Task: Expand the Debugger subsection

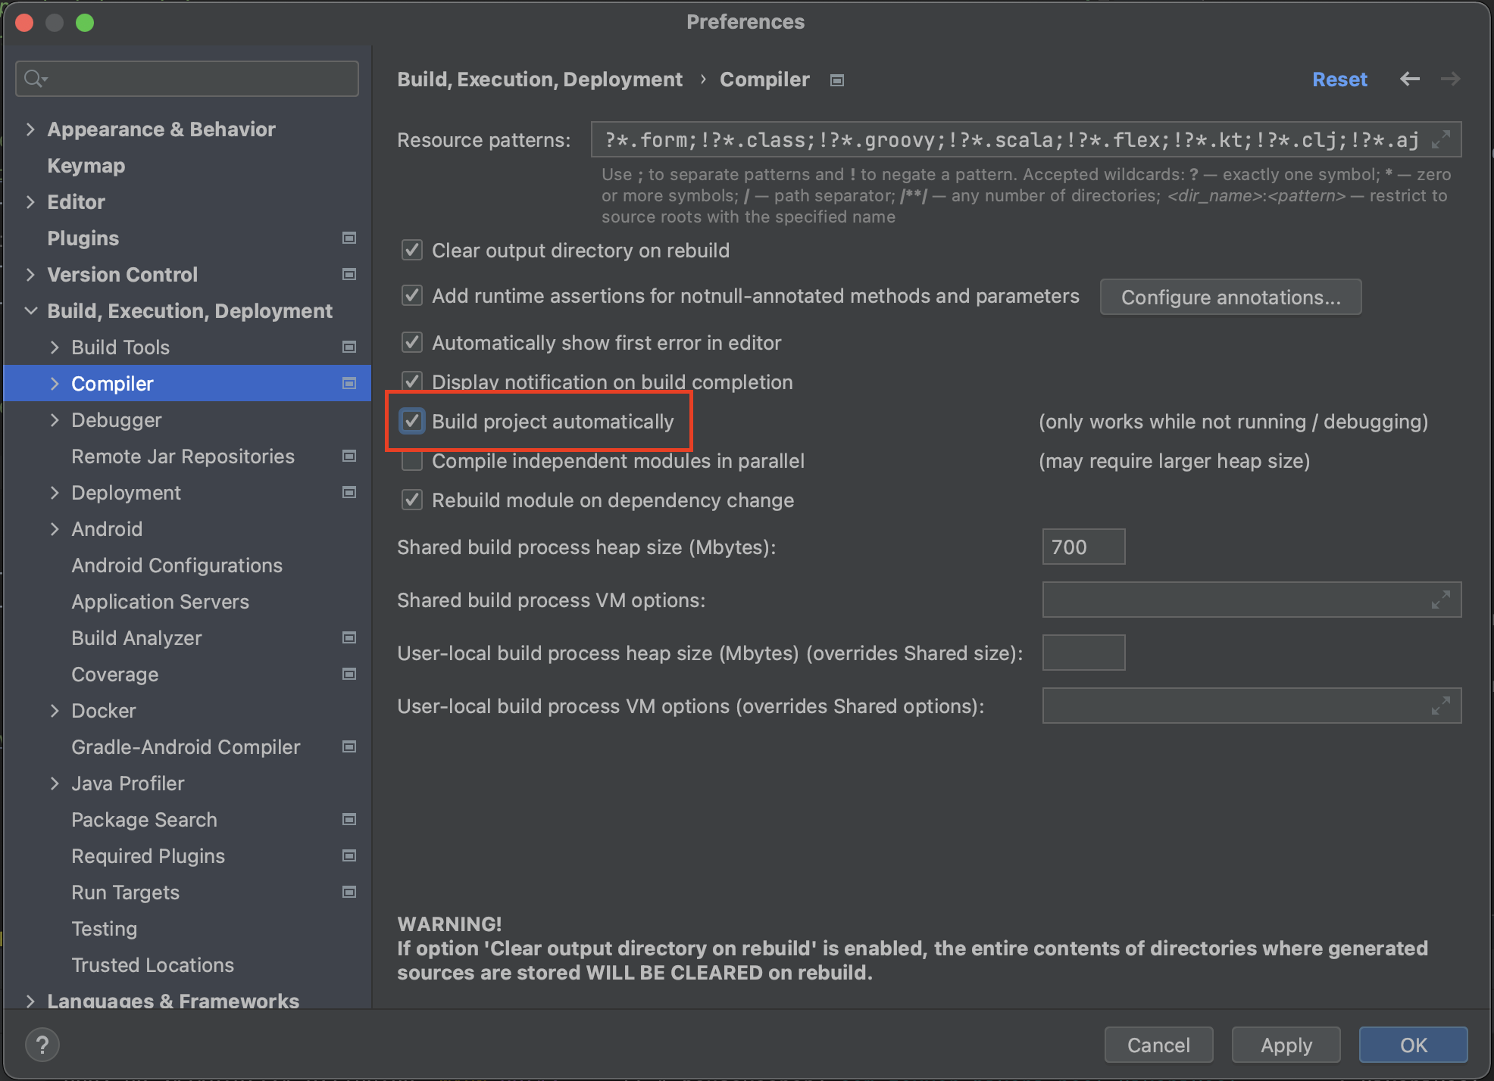Action: 55,420
